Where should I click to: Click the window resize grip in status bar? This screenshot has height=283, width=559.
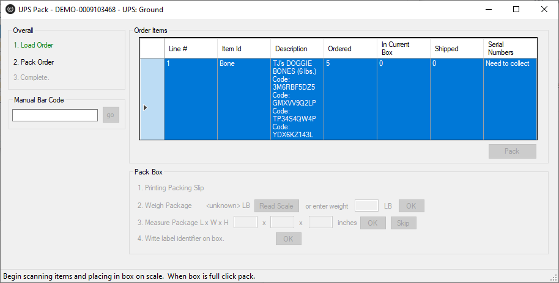(x=554, y=278)
